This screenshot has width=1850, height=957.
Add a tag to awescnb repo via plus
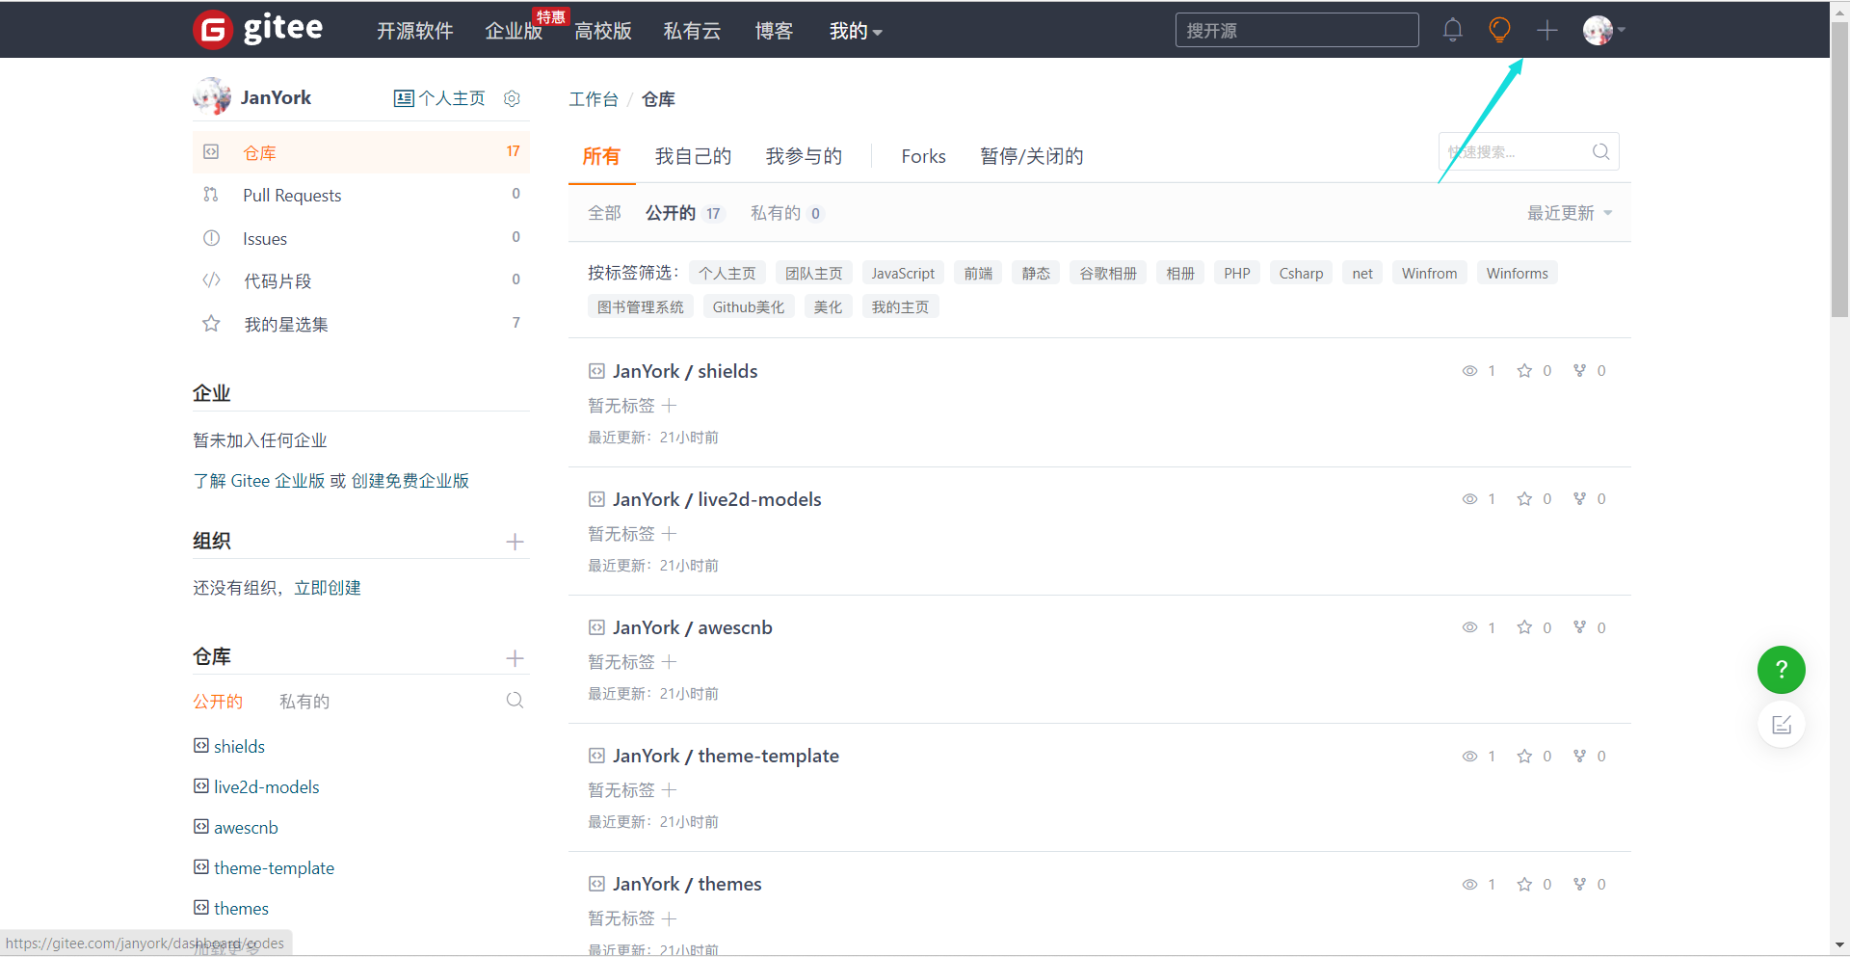click(670, 662)
